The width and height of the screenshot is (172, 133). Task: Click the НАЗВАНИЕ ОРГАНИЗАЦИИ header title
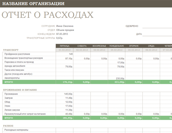pyautogui.click(x=33, y=4)
